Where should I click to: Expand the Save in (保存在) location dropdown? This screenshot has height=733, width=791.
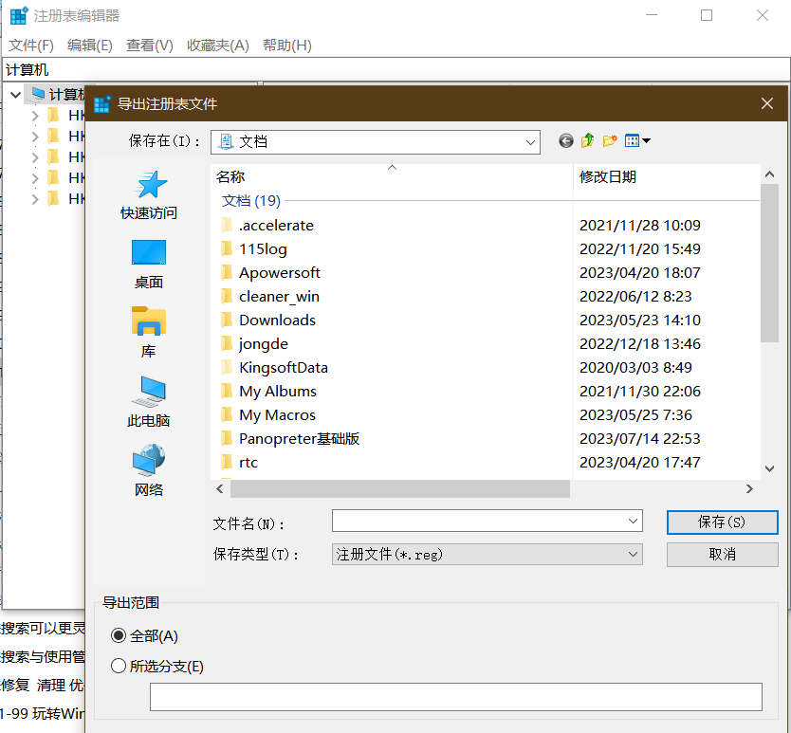pos(530,141)
